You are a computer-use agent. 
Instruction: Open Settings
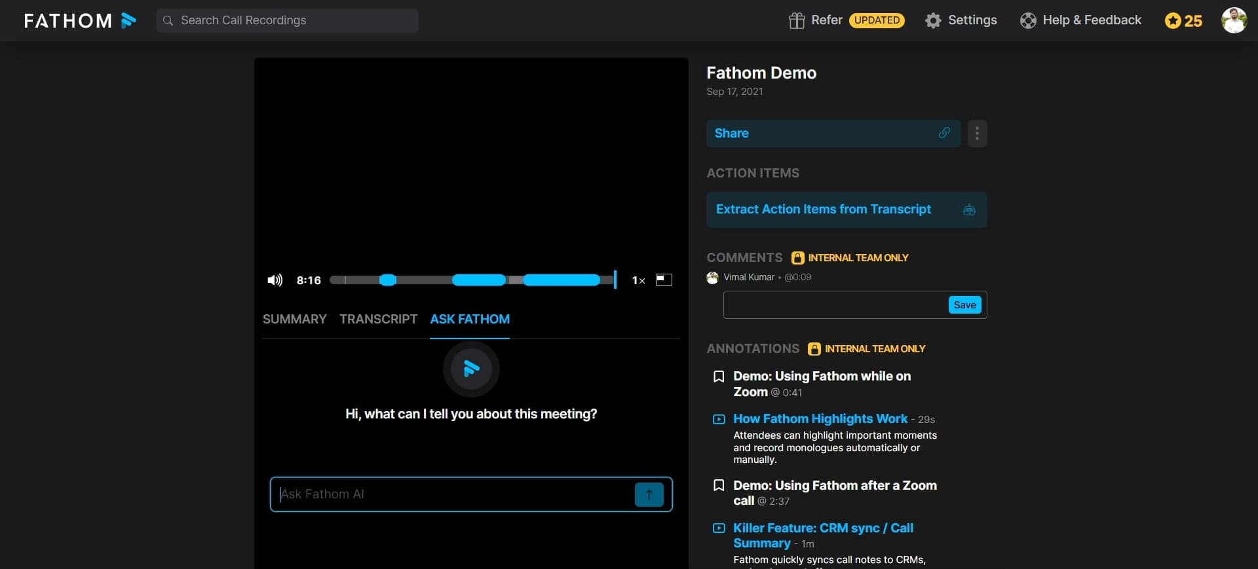click(x=972, y=20)
